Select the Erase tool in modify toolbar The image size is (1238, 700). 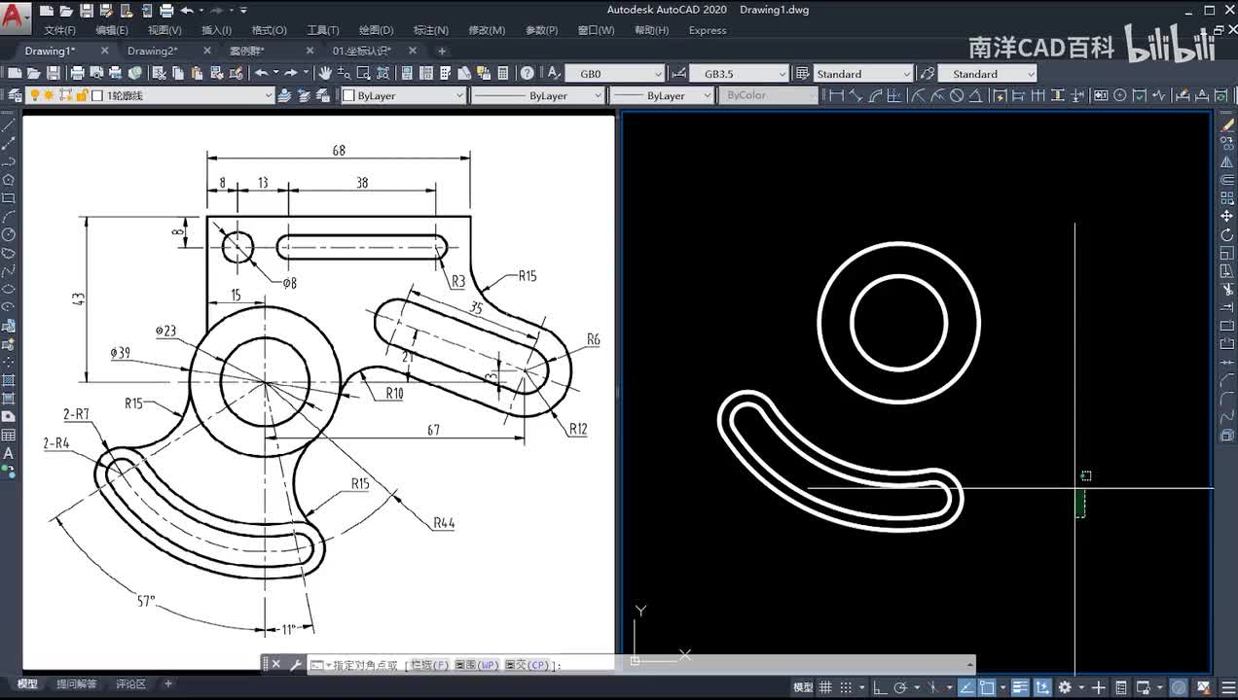pyautogui.click(x=1227, y=124)
